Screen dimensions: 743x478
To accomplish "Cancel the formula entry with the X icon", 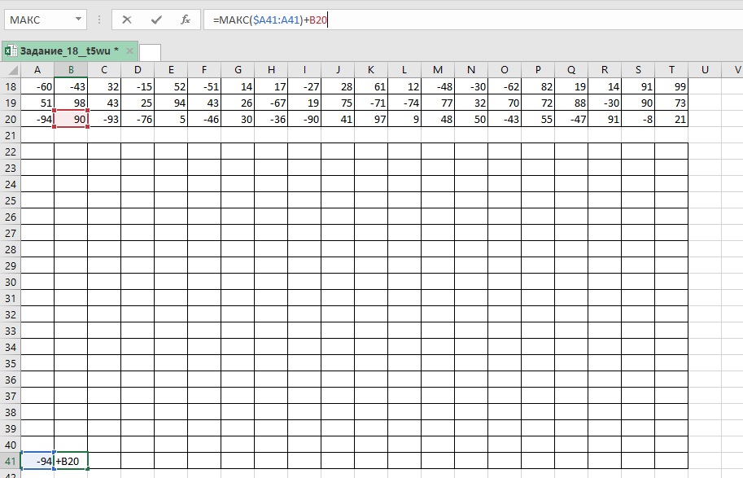I will (126, 20).
